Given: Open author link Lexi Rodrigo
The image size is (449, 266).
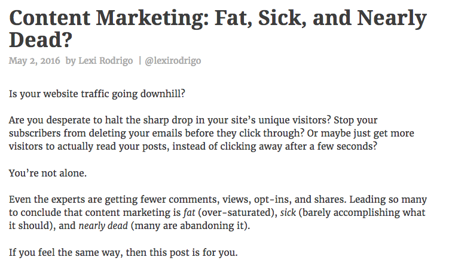Looking at the screenshot, I should pyautogui.click(x=106, y=61).
